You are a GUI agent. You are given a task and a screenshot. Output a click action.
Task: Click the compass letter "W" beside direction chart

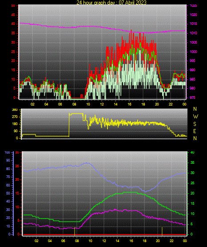tap(195, 117)
